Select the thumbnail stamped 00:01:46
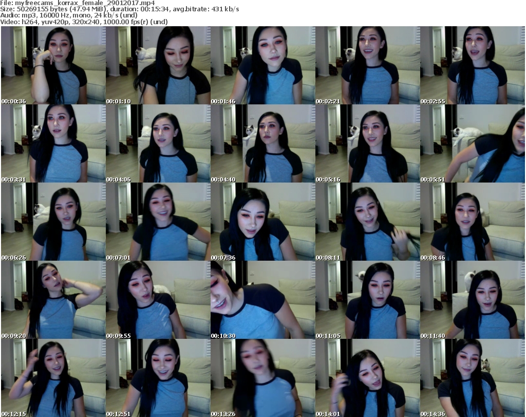The width and height of the screenshot is (526, 417). pyautogui.click(x=263, y=65)
